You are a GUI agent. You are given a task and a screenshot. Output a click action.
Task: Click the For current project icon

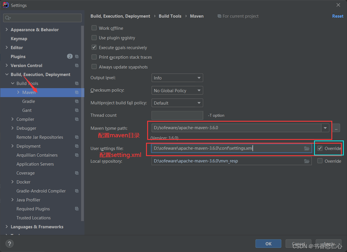click(x=219, y=16)
